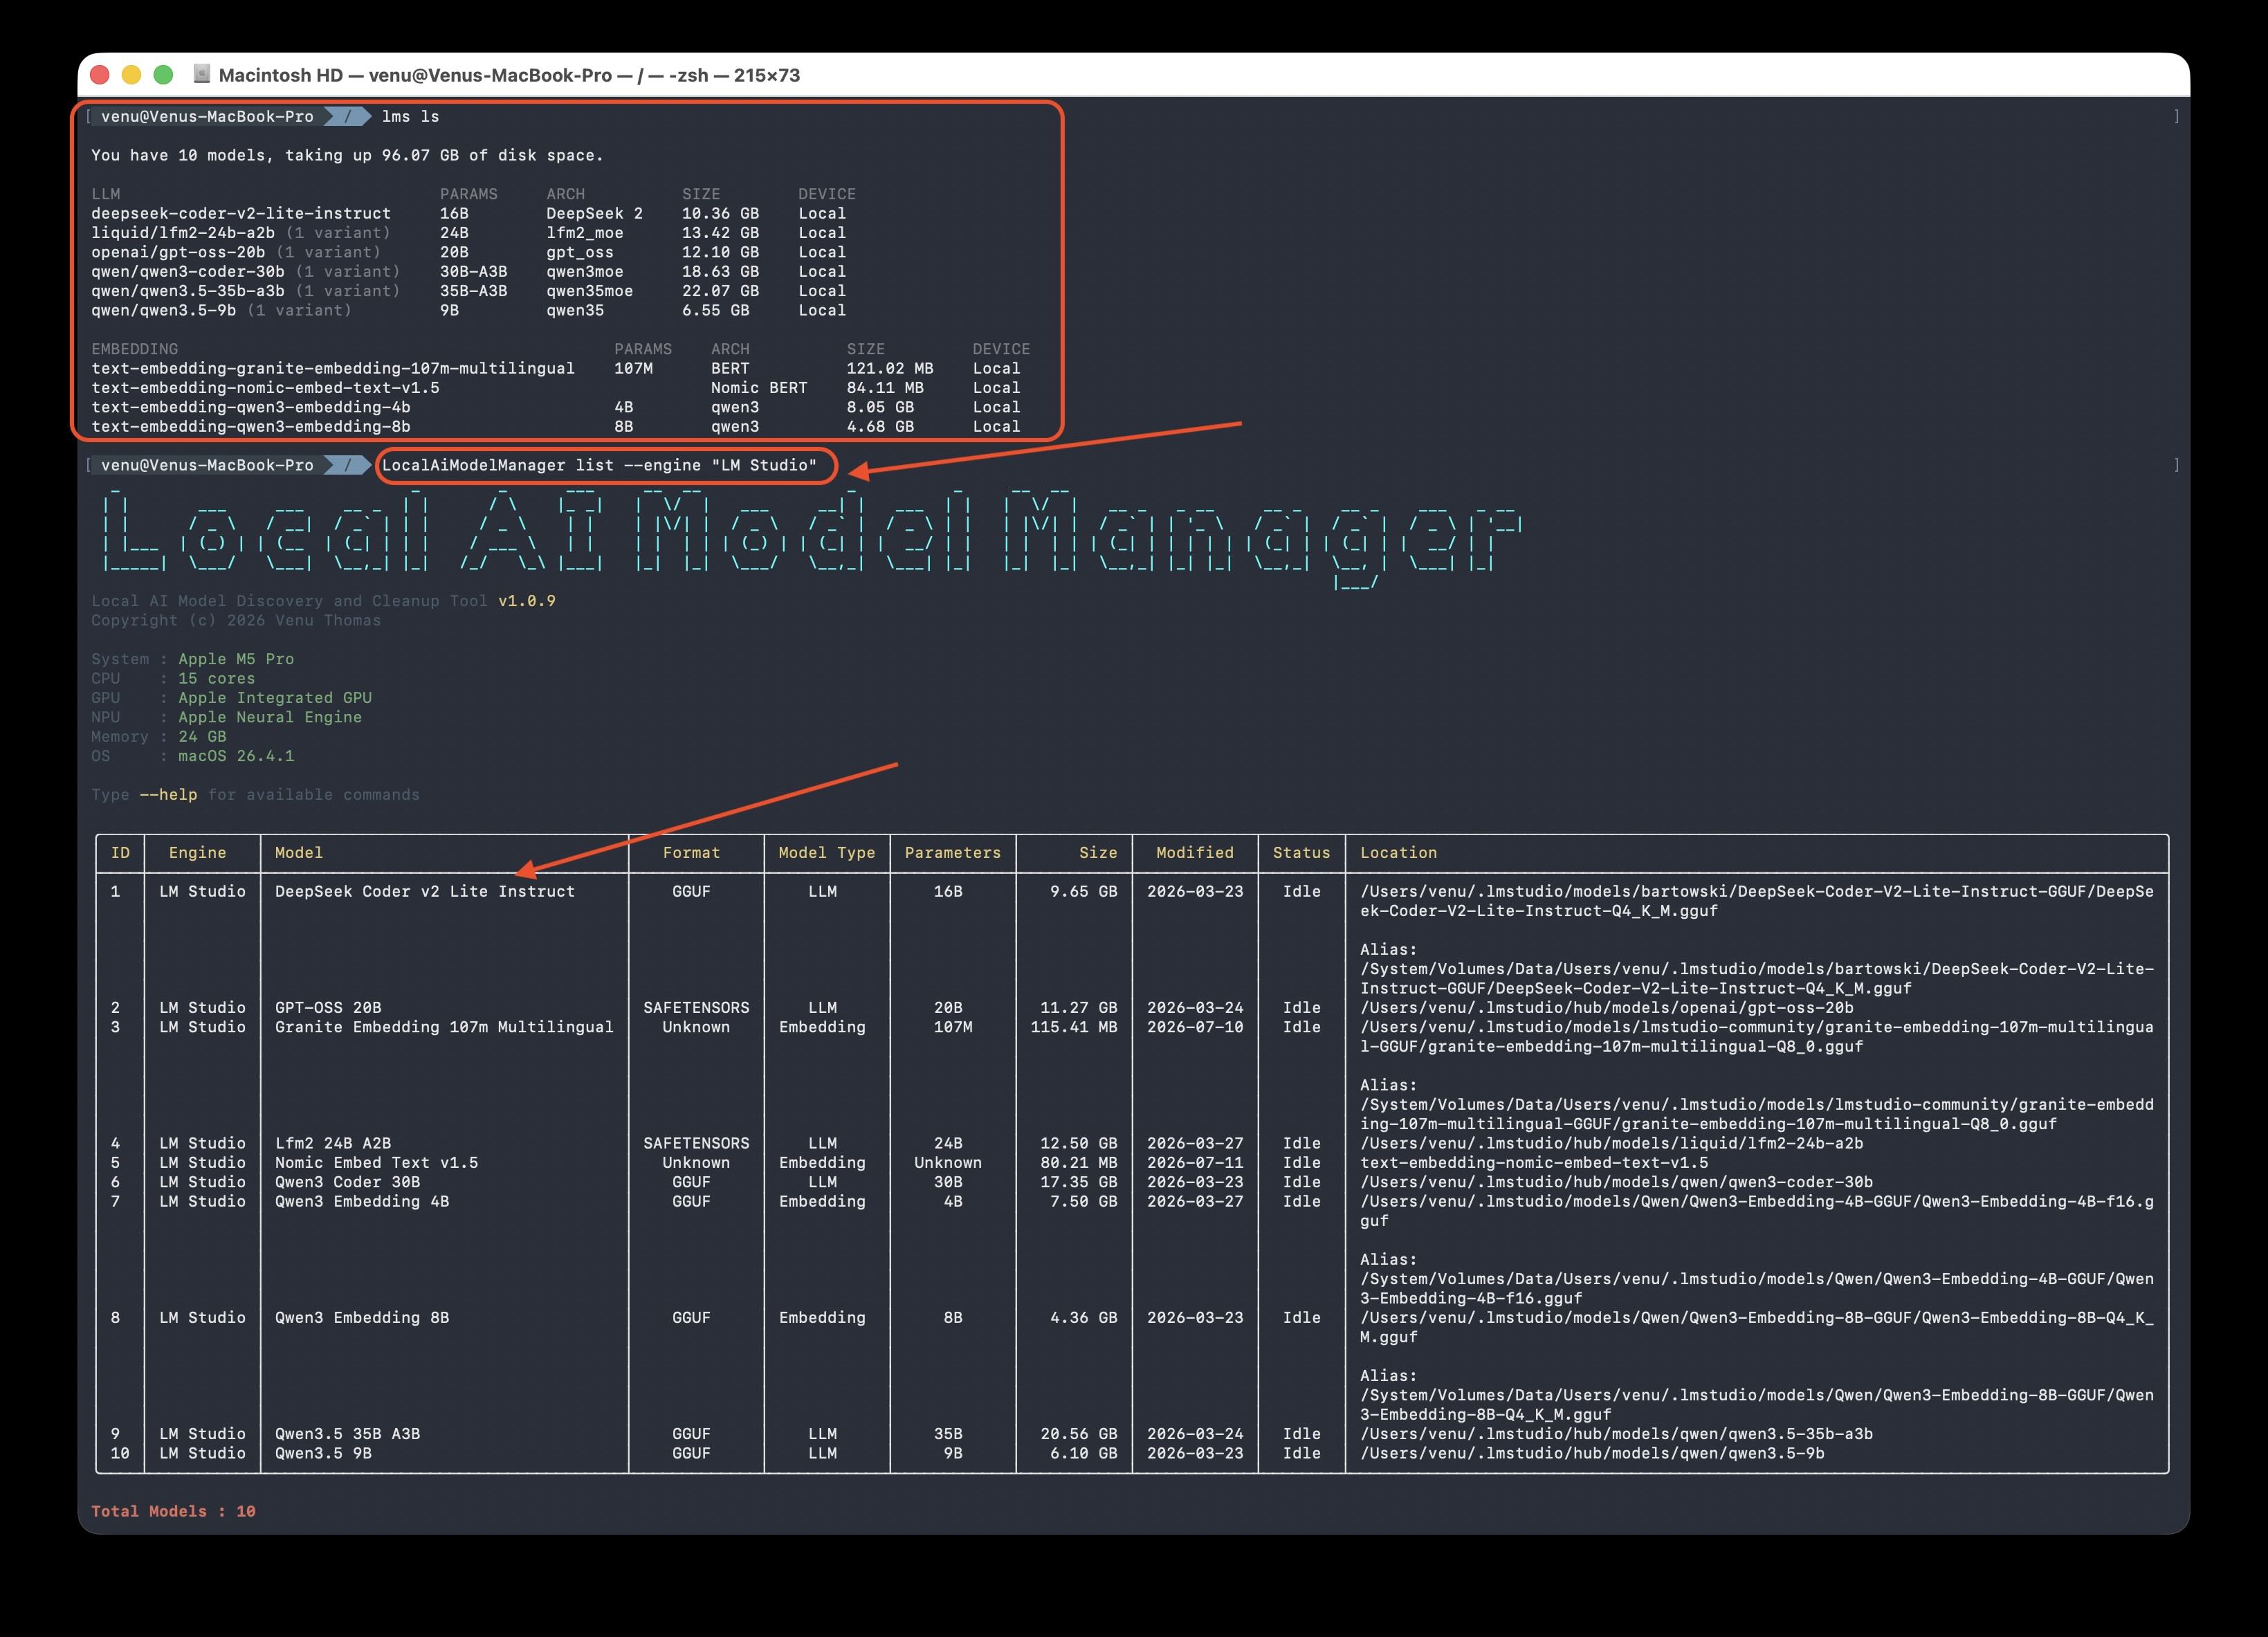This screenshot has width=2268, height=1637.
Task: Select DeepSeek Coder v2 Lite Instruct table cell
Action: 425,892
